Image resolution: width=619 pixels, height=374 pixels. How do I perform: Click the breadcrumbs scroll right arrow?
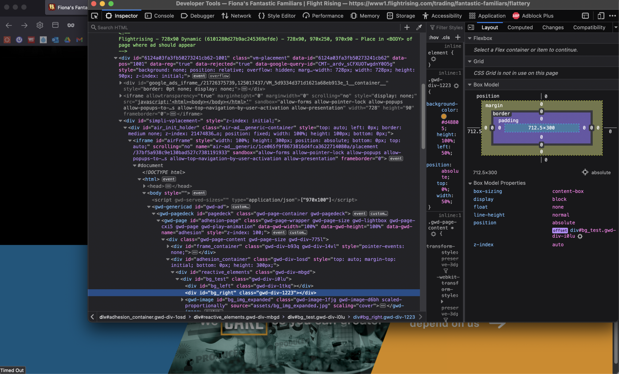(x=420, y=317)
